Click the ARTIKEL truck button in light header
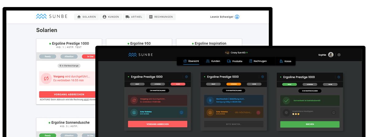This screenshot has width=369, height=137. pos(134,17)
